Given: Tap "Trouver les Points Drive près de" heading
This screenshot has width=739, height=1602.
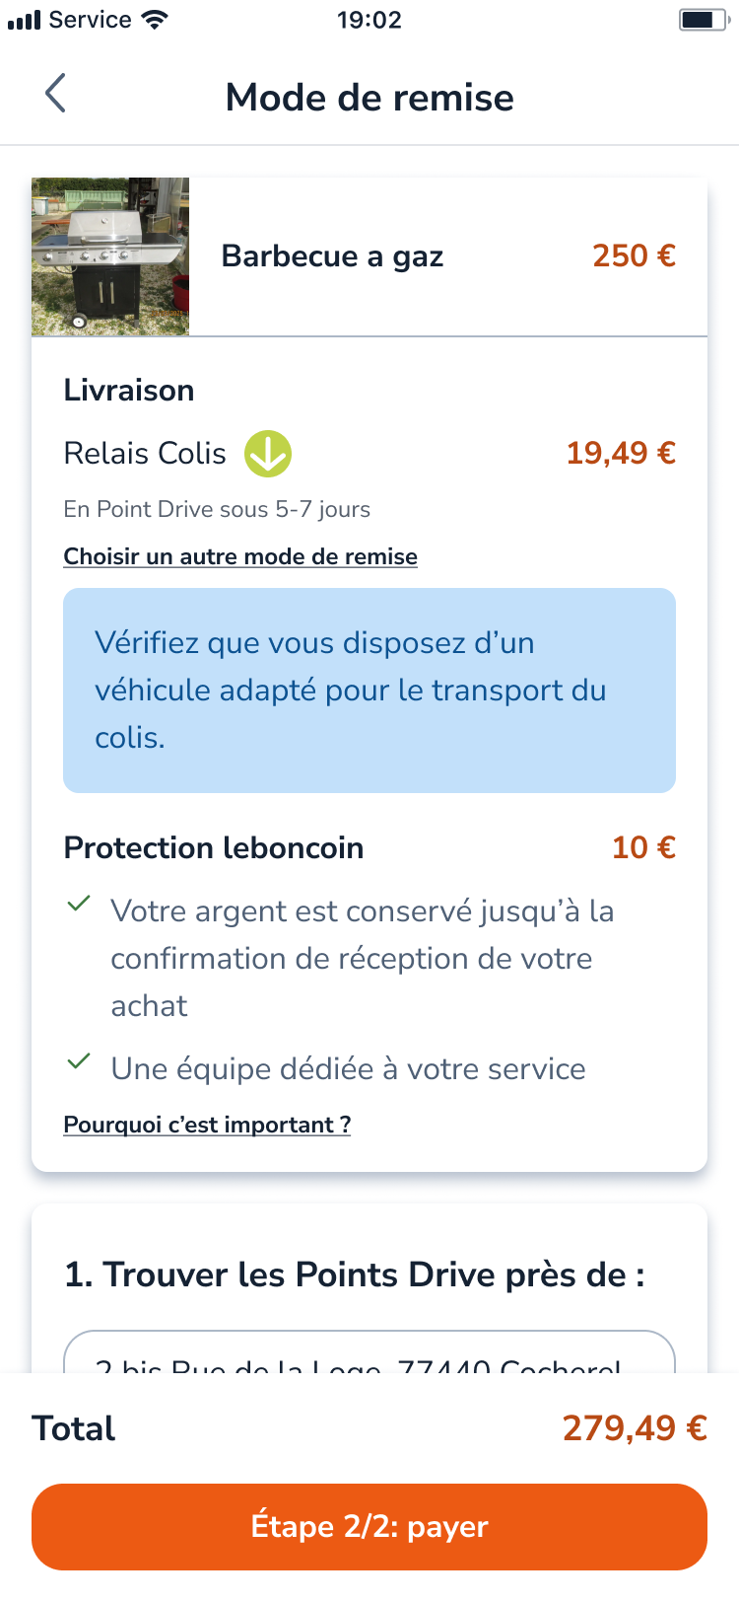Looking at the screenshot, I should [355, 1274].
